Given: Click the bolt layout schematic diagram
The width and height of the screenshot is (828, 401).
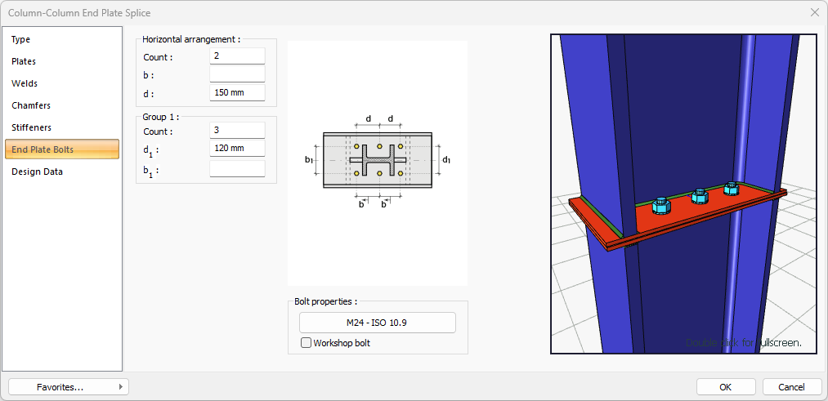Looking at the screenshot, I should [377, 161].
